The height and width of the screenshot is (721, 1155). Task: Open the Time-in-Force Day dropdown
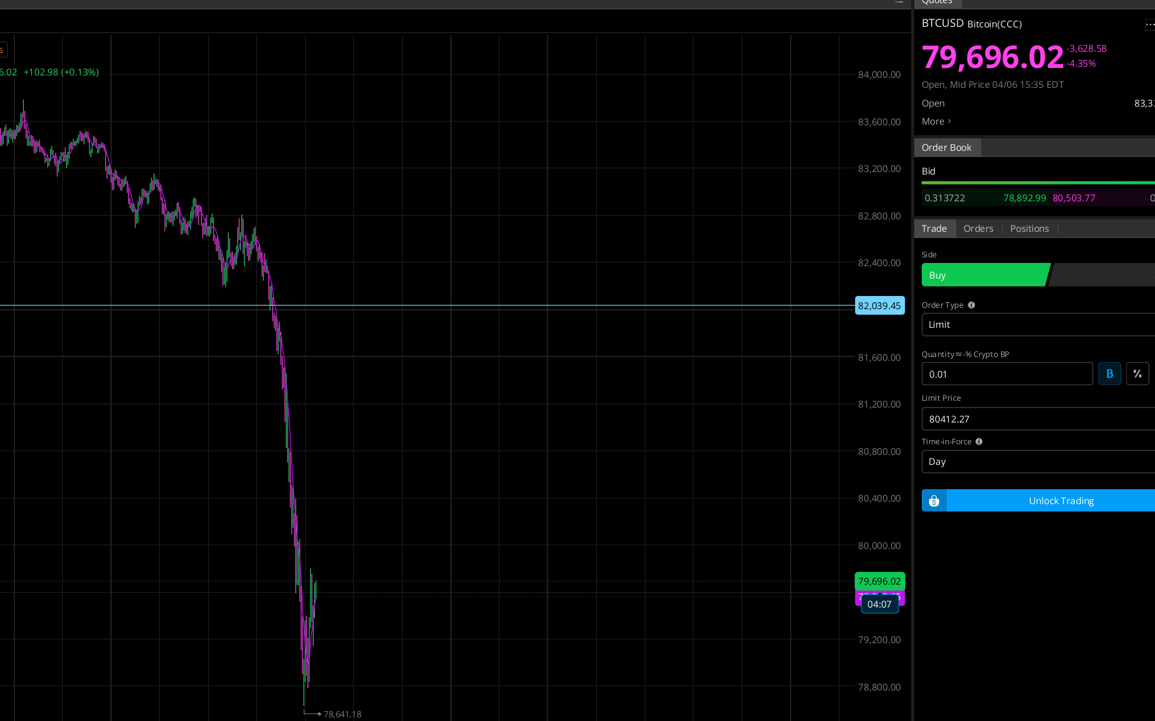(1038, 462)
